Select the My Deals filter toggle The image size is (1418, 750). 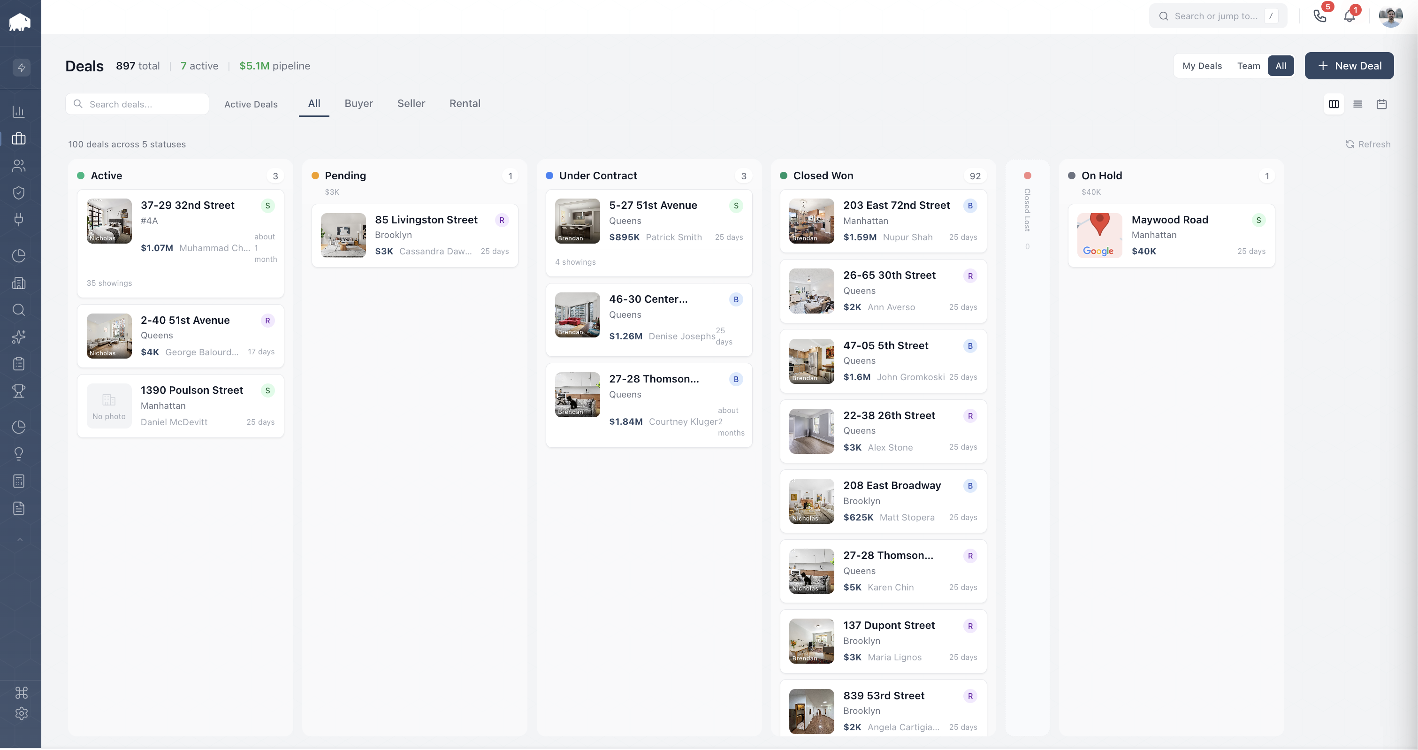click(x=1202, y=66)
